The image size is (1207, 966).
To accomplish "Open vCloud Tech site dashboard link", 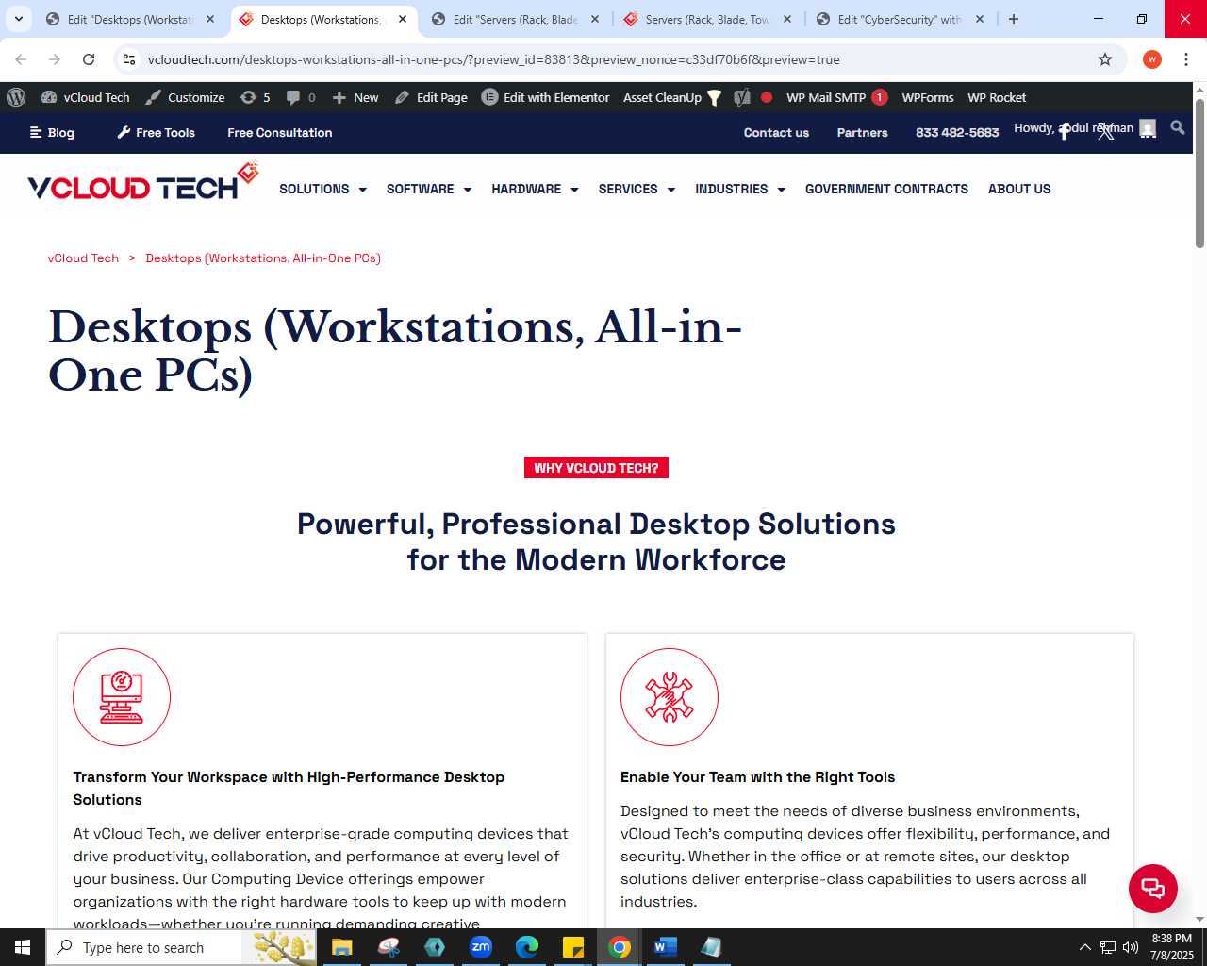I will (86, 97).
